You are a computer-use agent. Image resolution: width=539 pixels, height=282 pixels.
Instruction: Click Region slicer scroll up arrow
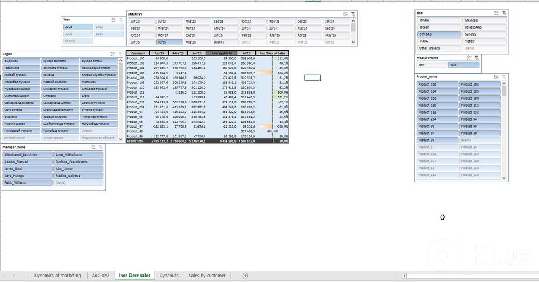[120, 61]
